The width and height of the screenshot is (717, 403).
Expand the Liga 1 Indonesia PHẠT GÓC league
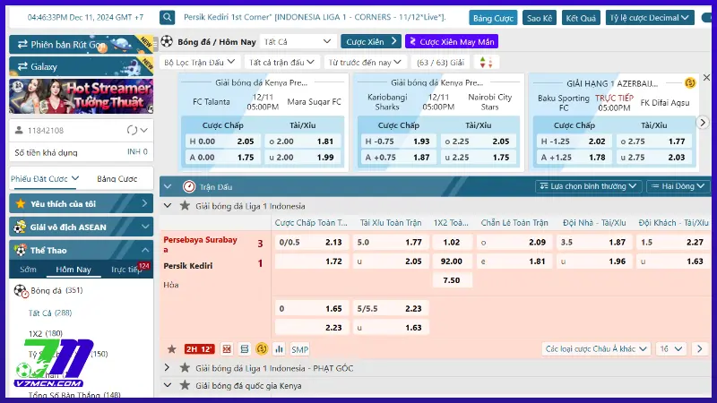click(x=168, y=367)
